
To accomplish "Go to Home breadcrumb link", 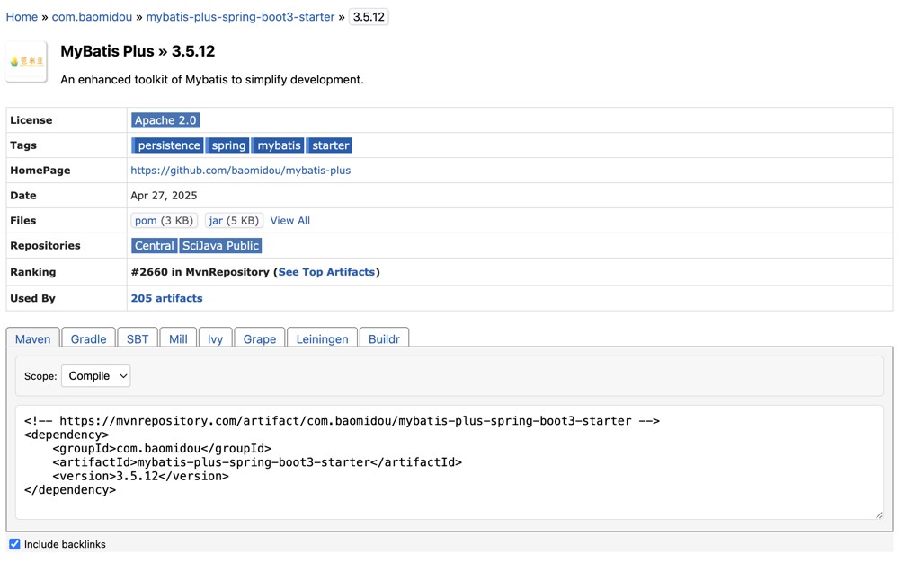I will (22, 17).
